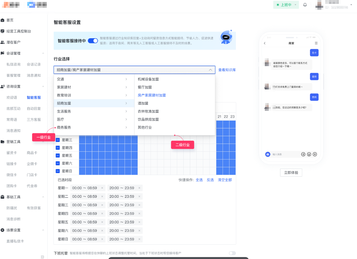Click the camera icon in the chat input
Image resolution: width=357 pixels, height=259 pixels.
click(268, 154)
